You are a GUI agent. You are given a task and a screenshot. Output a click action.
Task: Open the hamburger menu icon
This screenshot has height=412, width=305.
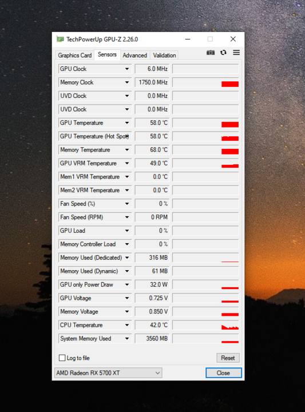click(236, 53)
